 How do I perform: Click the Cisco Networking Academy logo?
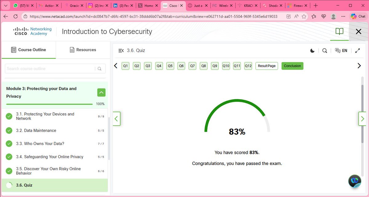(x=32, y=31)
